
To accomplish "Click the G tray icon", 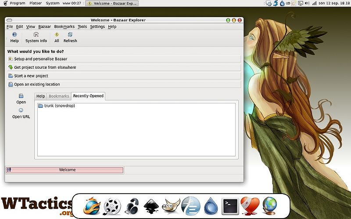I will pyautogui.click(x=294, y=4).
